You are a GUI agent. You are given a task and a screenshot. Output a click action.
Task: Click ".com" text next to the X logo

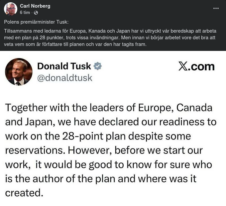tap(202, 66)
